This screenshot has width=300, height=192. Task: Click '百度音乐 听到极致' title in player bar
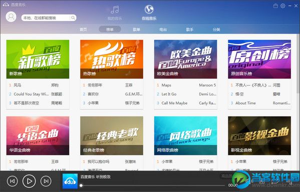point(96,176)
